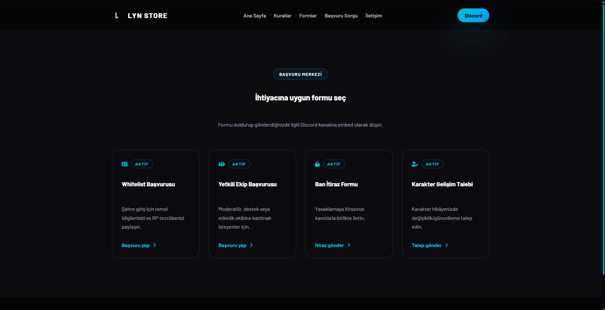Click Başvuru yap under Yetkili Ekip Başvurusu
The height and width of the screenshot is (310, 605).
pos(232,245)
